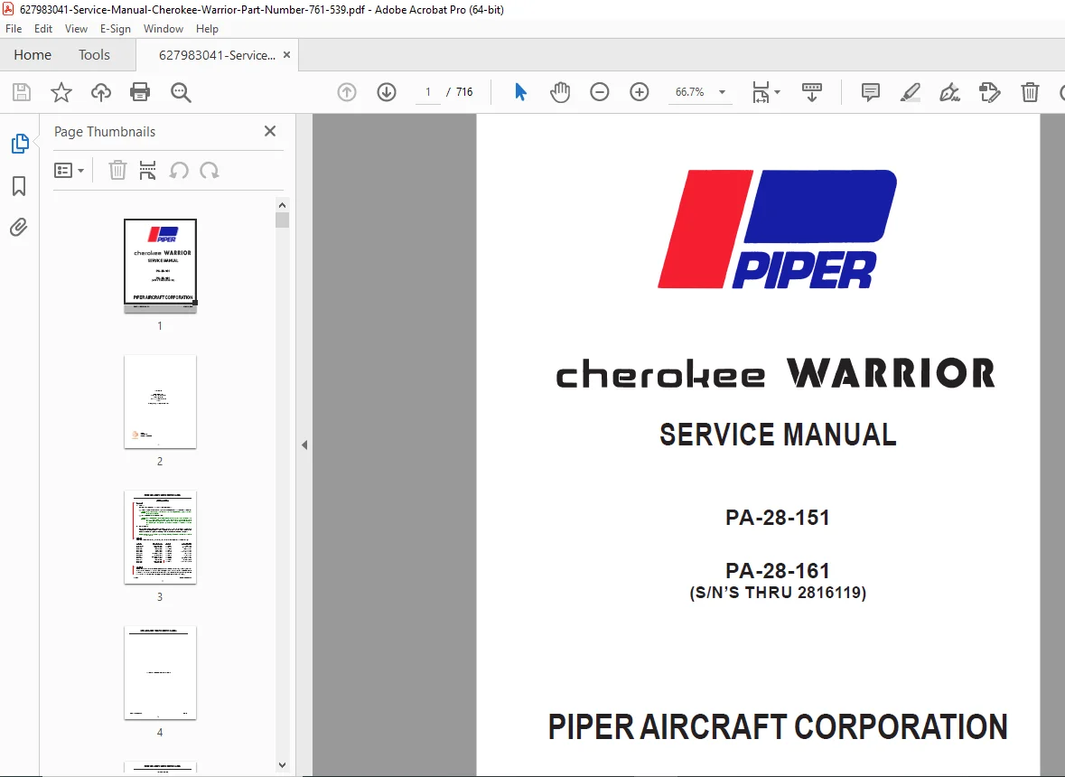This screenshot has height=777, width=1065.
Task: Open the Attachments paperclip icon
Action: click(18, 227)
